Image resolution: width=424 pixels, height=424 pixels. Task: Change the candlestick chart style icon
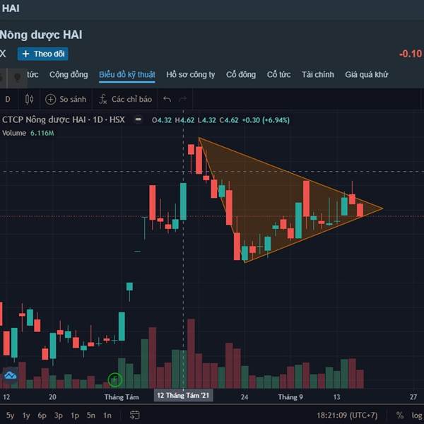tap(29, 99)
